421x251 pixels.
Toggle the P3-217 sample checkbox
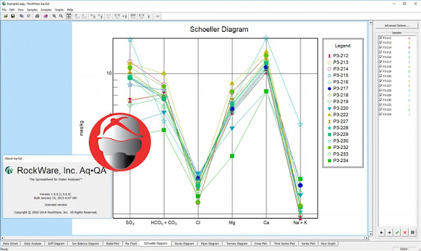click(x=380, y=62)
